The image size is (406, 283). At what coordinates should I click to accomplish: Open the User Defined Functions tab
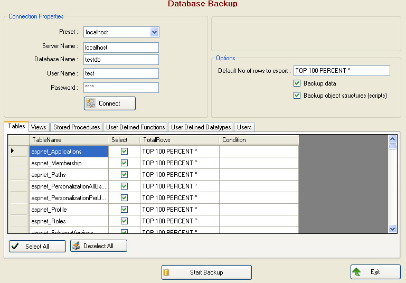(x=135, y=127)
